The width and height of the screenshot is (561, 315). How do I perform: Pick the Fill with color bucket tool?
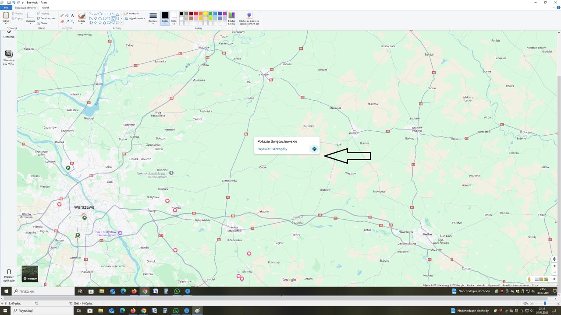[x=67, y=15]
